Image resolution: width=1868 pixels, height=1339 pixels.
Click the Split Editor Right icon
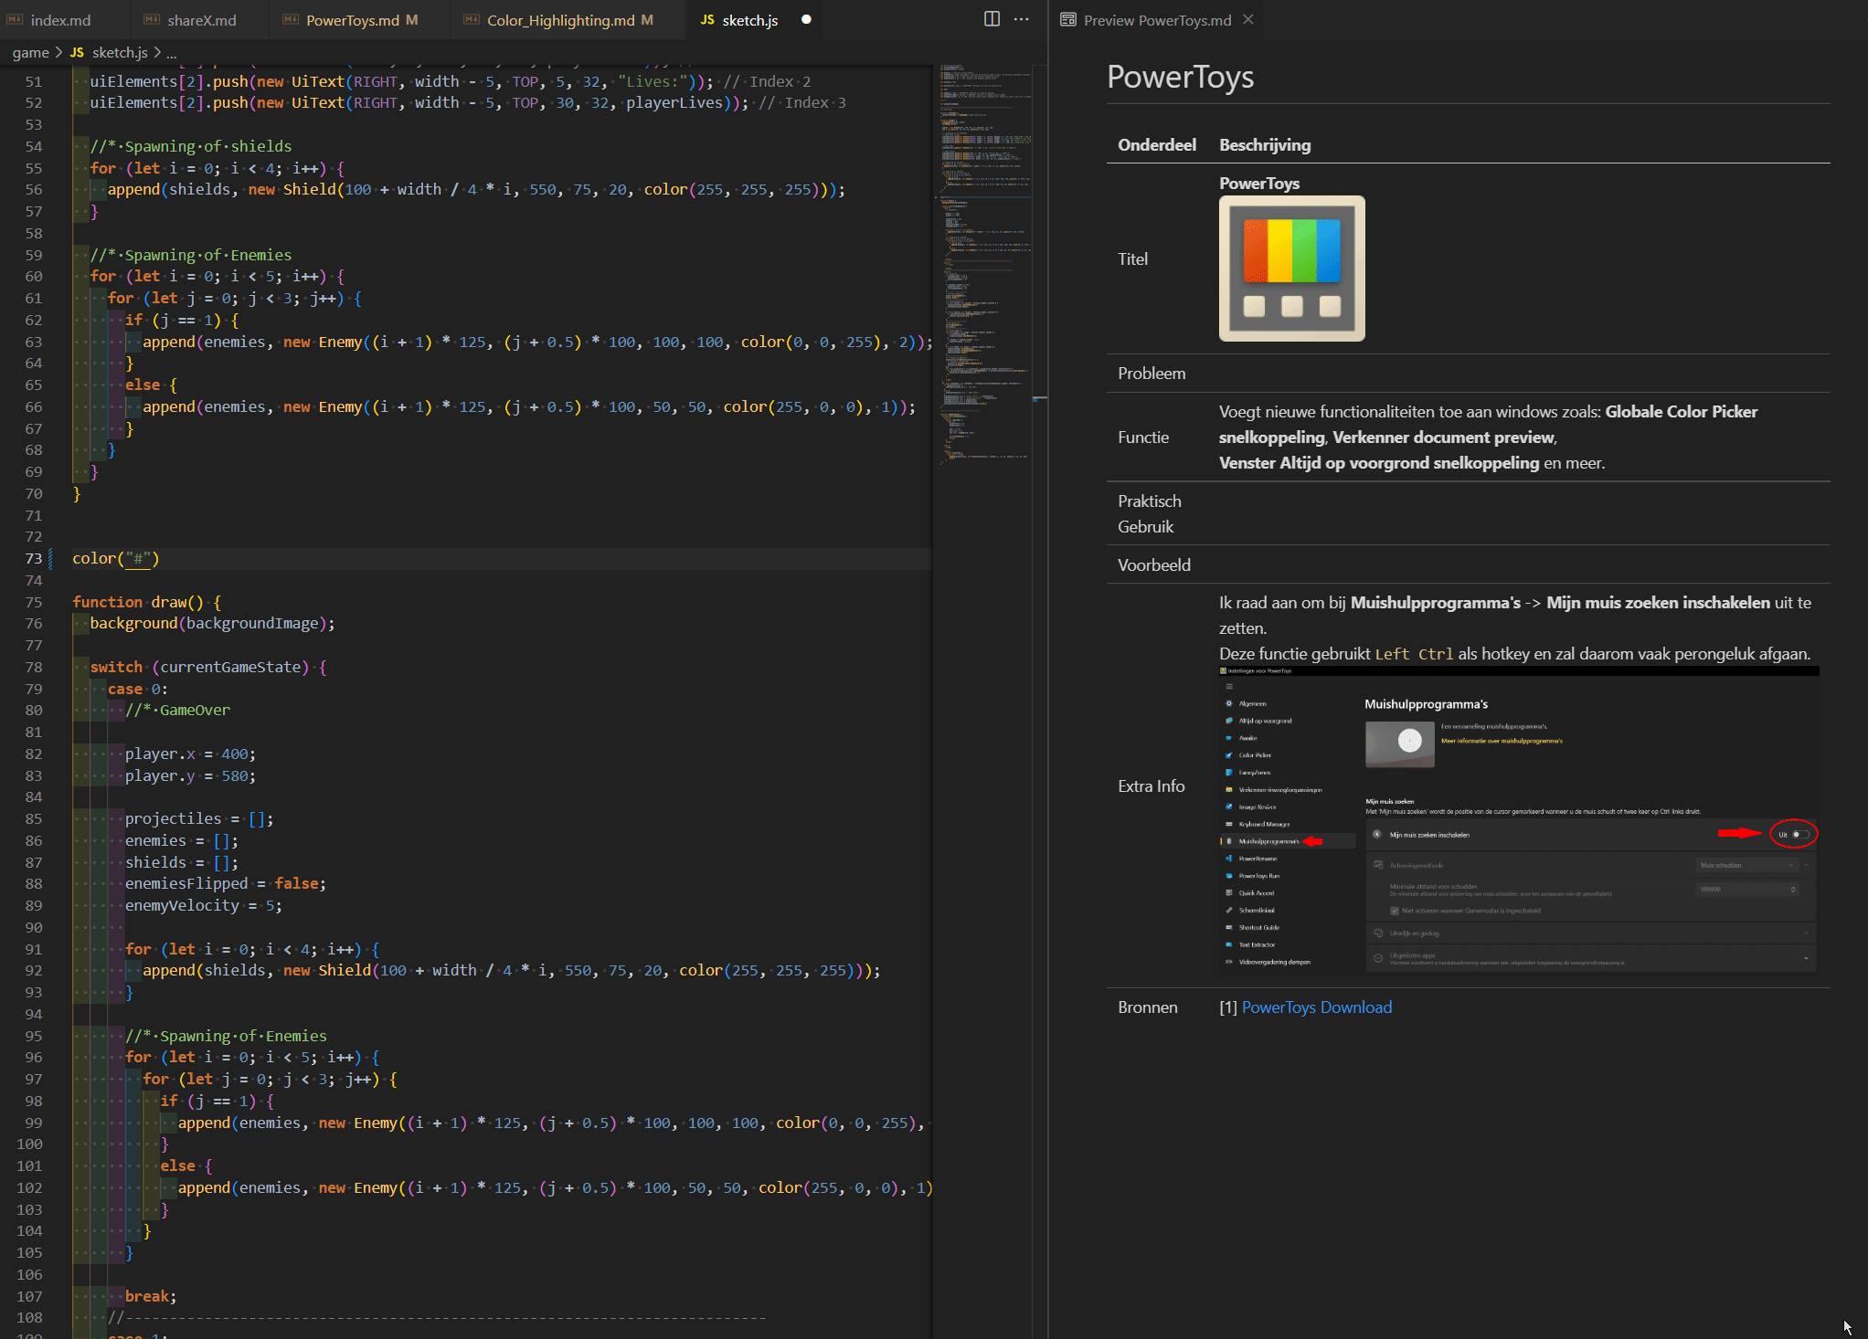[x=992, y=19]
